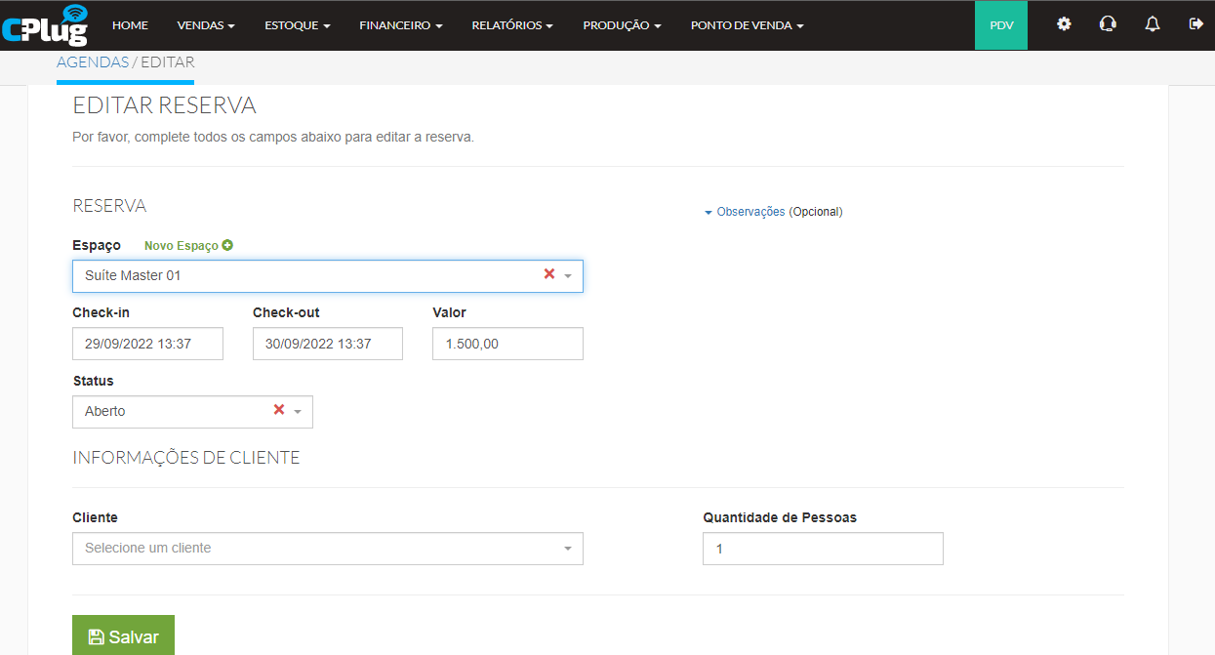This screenshot has height=655, width=1215.
Task: Click the green Salvar button
Action: (x=123, y=635)
